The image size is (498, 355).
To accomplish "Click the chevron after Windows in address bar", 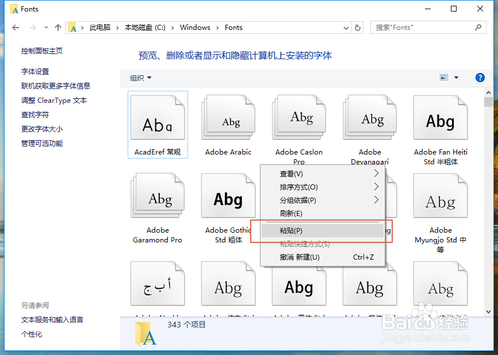I will (x=217, y=28).
